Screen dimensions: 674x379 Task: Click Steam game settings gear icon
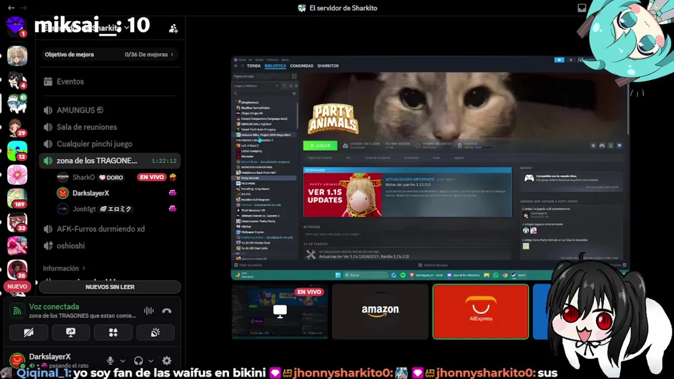[593, 146]
